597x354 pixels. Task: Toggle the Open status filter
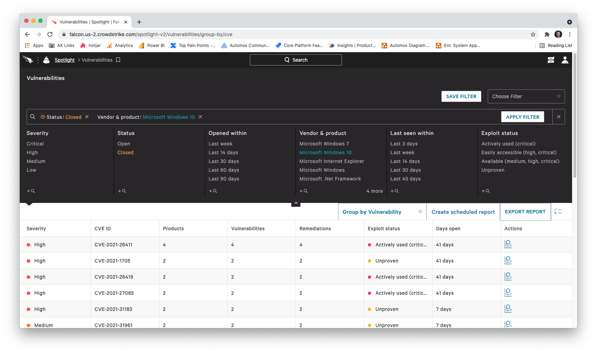click(x=124, y=144)
